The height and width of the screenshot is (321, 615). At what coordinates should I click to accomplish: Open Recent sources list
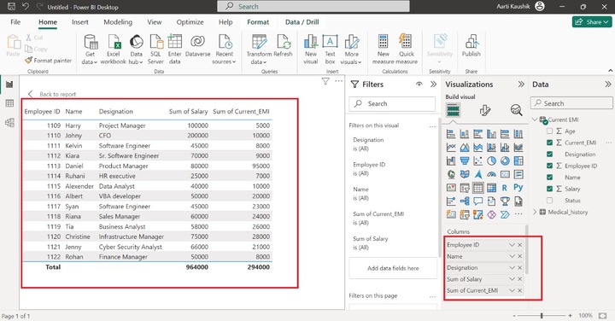tap(225, 50)
